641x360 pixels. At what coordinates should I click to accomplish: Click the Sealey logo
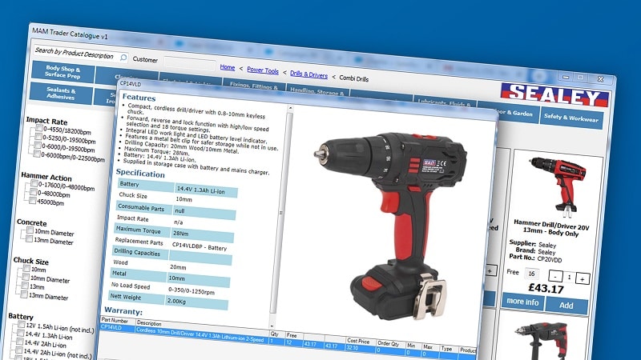pyautogui.click(x=554, y=94)
